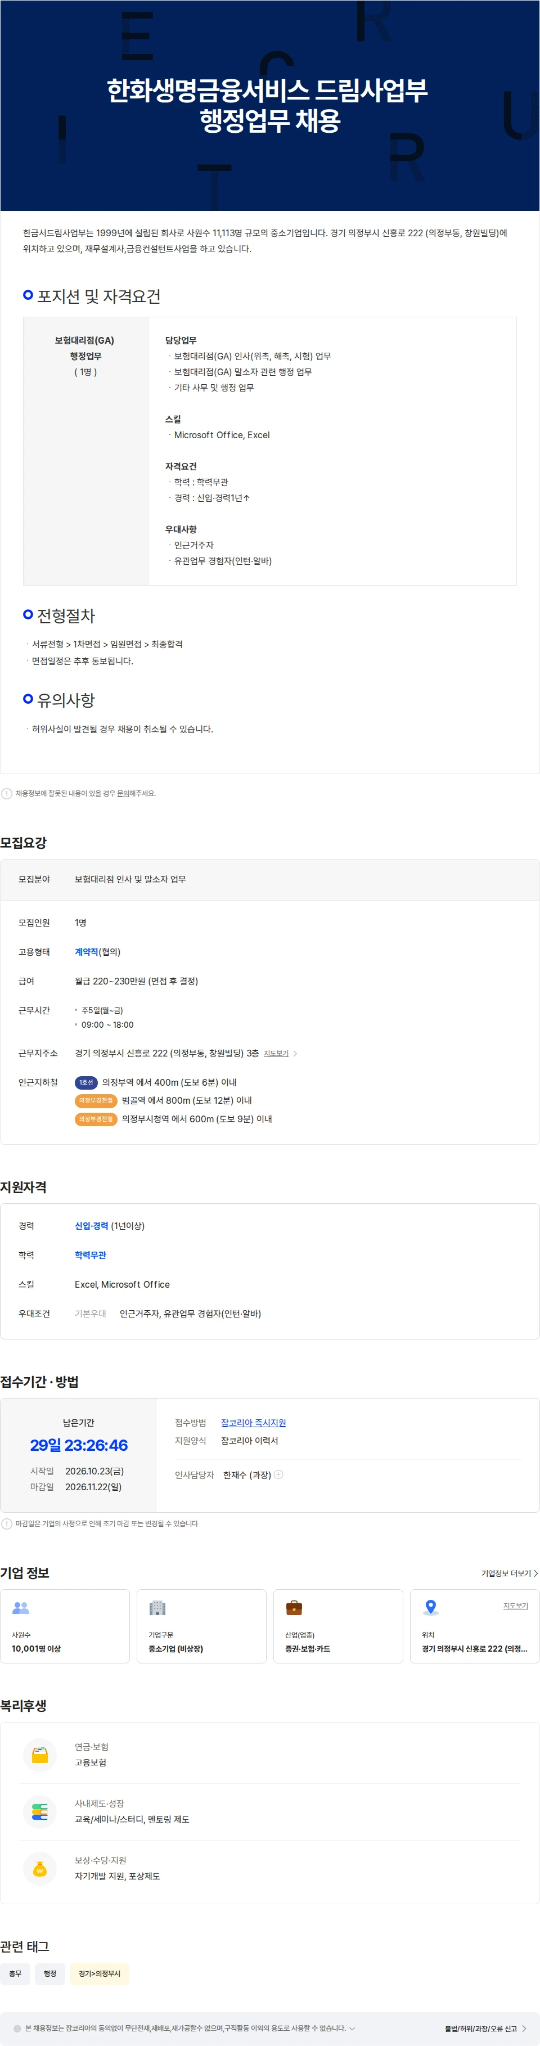Click the salary 월급 220~230만원 text

137,981
